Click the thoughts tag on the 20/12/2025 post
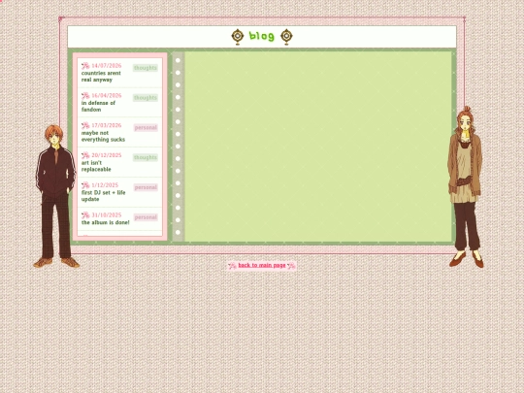The width and height of the screenshot is (524, 393). [x=146, y=157]
